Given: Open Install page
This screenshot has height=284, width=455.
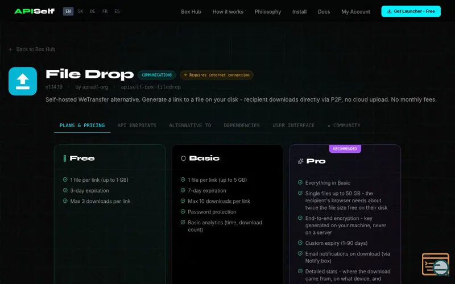Looking at the screenshot, I should click(x=299, y=11).
